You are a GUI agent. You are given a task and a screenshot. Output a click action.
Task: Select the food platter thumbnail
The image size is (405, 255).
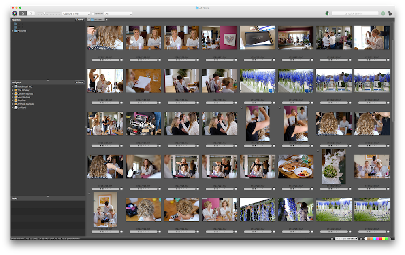[x=296, y=166]
